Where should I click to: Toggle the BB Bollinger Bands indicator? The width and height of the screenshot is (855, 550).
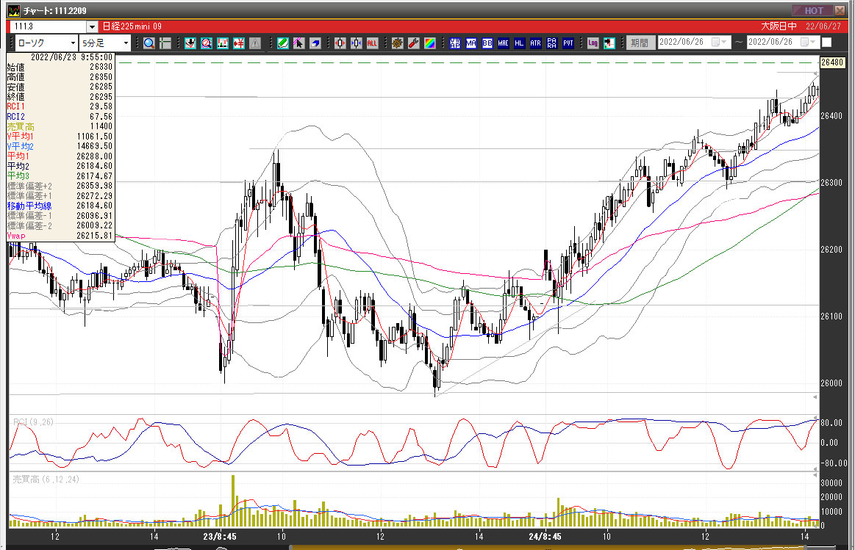click(x=487, y=43)
